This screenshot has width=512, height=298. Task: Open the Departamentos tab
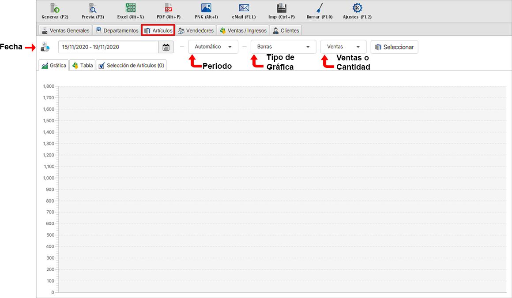[117, 30]
